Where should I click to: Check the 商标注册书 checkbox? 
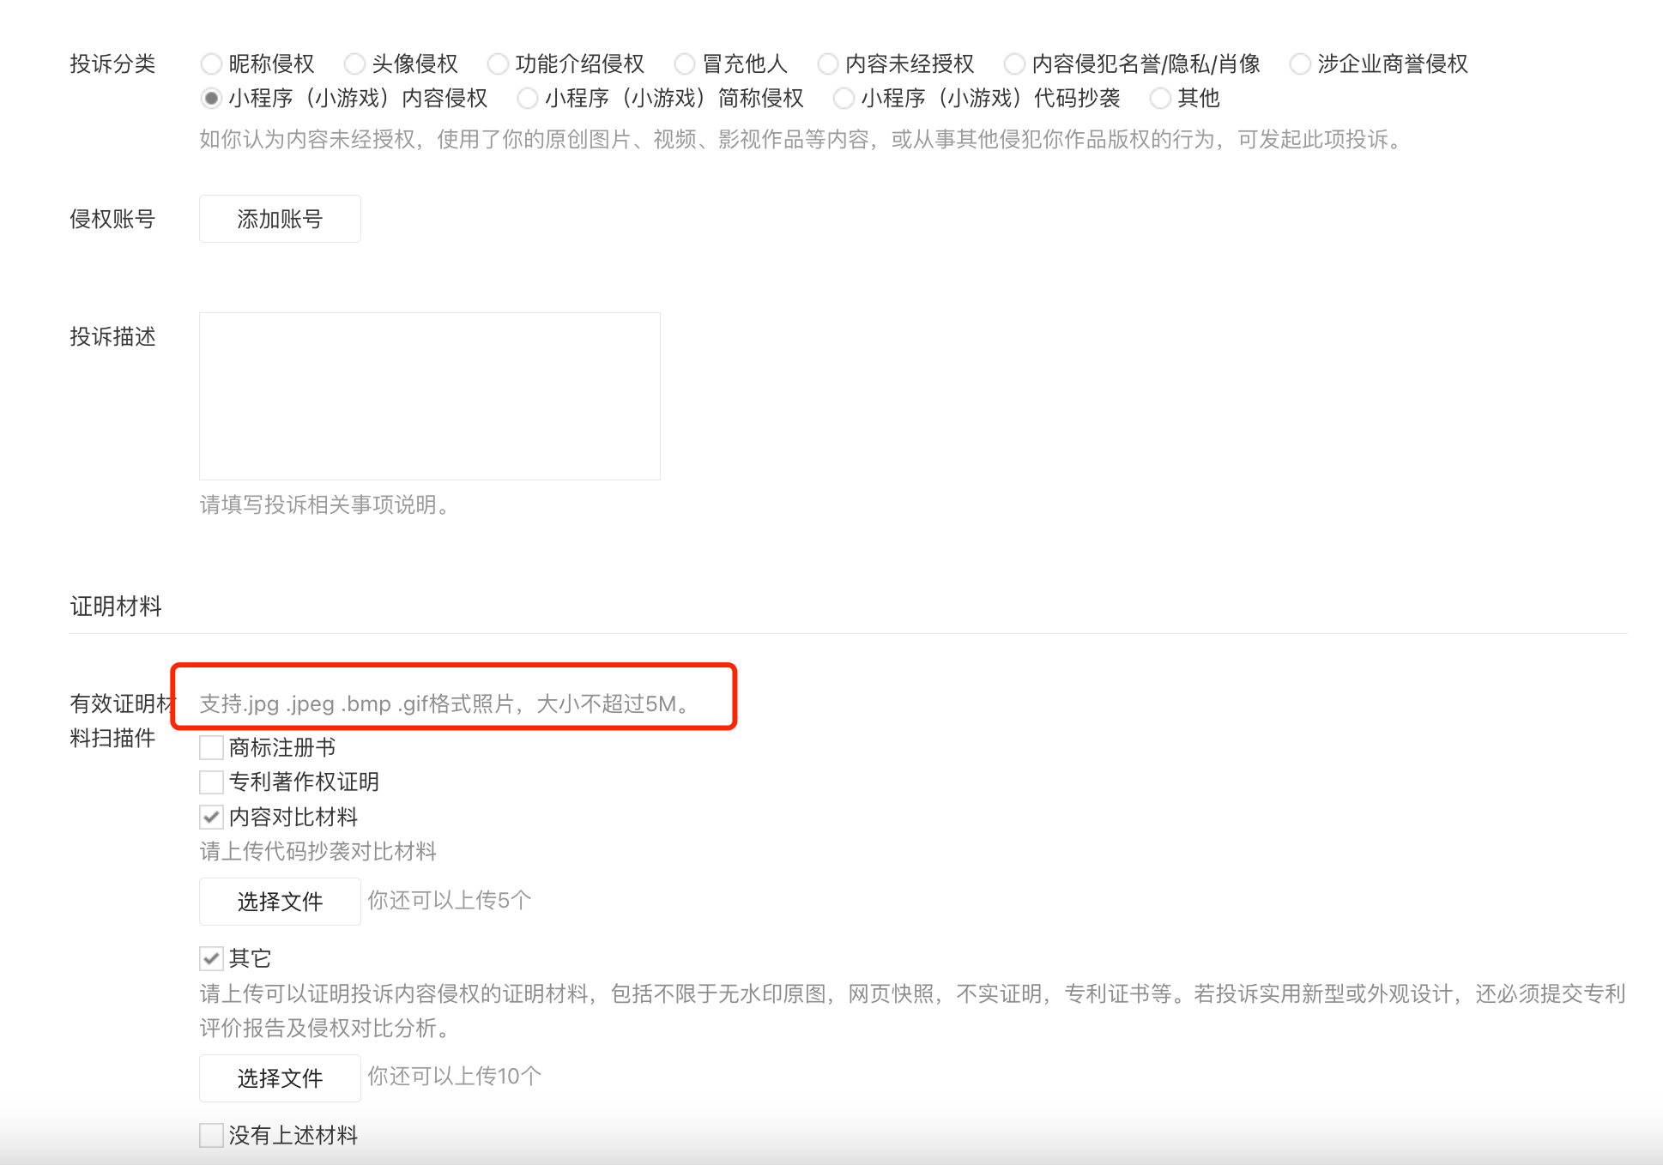[x=211, y=748]
